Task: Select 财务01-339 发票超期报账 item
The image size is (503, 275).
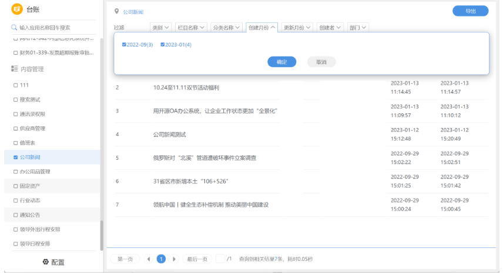Action: [x=52, y=53]
